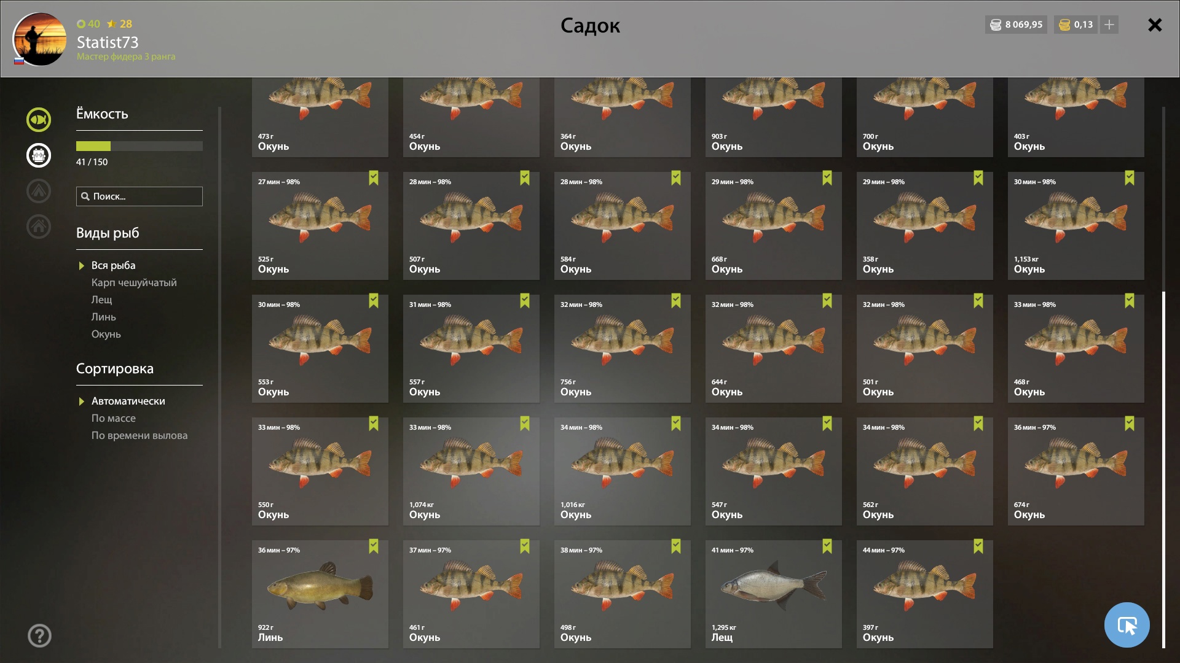This screenshot has height=663, width=1180.
Task: Select 'Вся рыба' fish type filter
Action: 114,265
